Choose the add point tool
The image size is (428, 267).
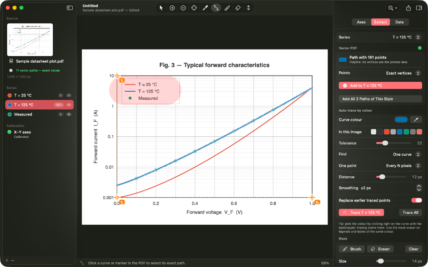pyautogui.click(x=172, y=8)
